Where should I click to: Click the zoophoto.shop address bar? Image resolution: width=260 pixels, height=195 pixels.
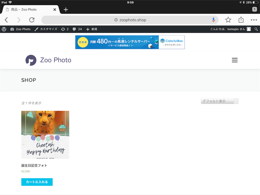[130, 20]
